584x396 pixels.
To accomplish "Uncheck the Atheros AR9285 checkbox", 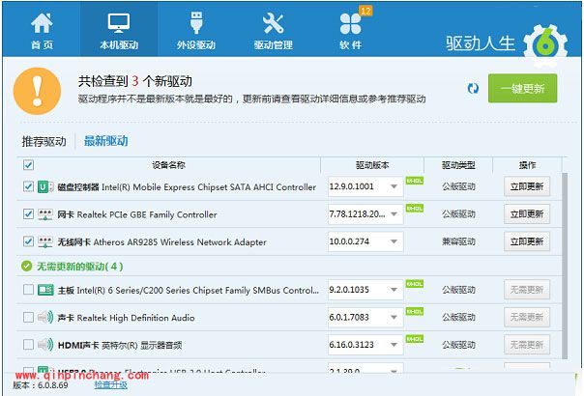I will pyautogui.click(x=28, y=241).
